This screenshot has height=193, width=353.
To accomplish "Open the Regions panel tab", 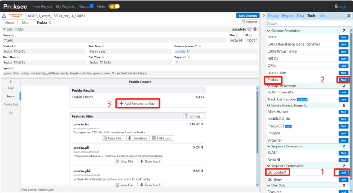I will [x=288, y=16].
